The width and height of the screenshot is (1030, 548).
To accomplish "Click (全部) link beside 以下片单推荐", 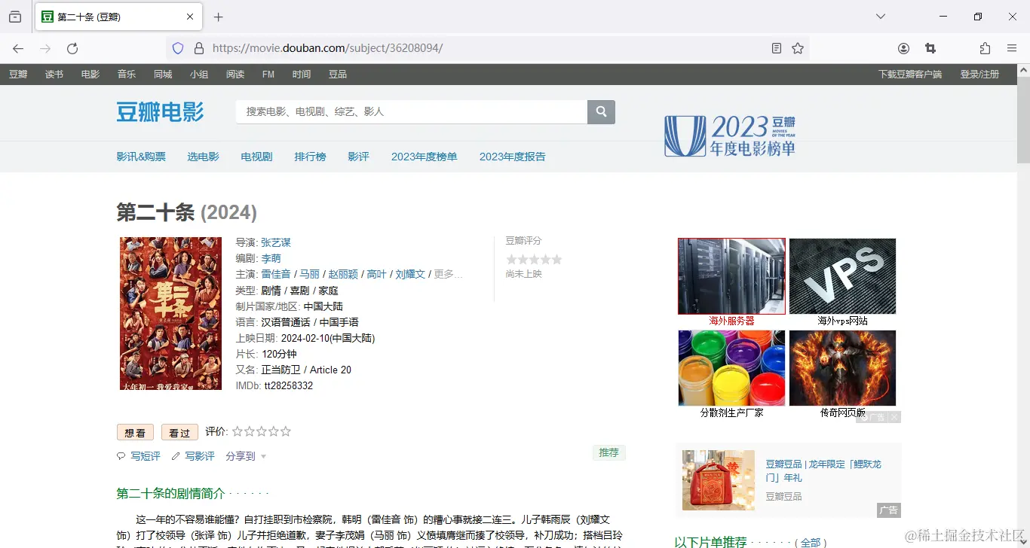I will pos(811,543).
